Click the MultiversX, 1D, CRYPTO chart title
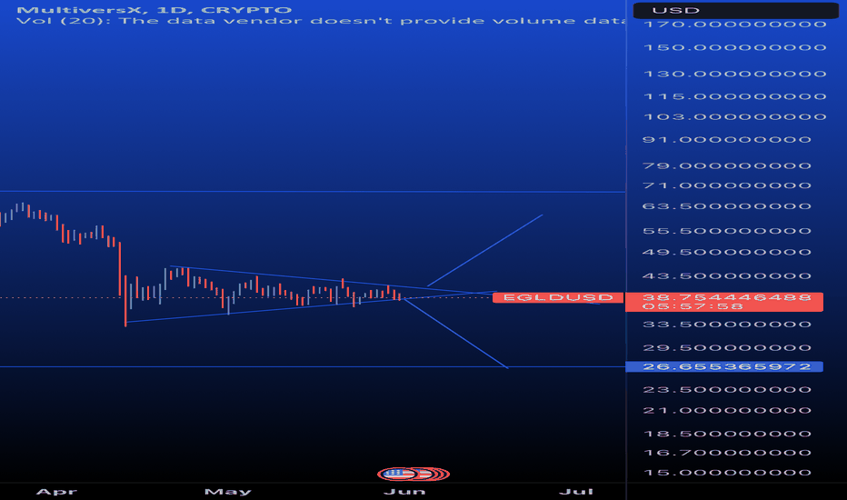847x500 pixels. click(x=154, y=10)
